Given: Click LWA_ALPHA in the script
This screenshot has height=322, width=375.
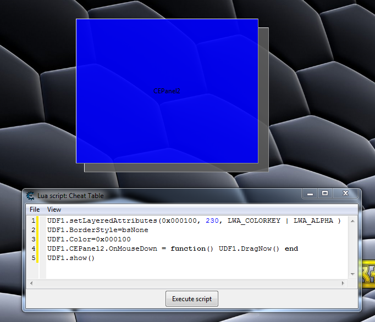Looking at the screenshot, I should (x=313, y=221).
